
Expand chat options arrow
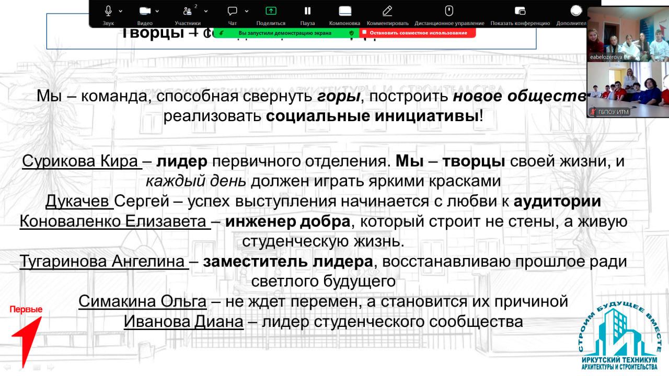[x=246, y=11]
